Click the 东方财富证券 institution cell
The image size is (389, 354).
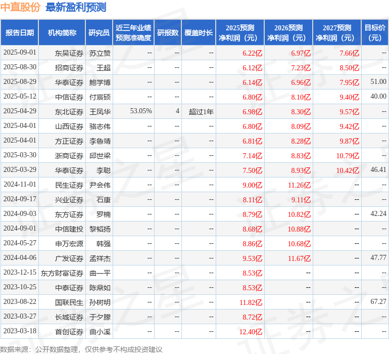(62, 273)
